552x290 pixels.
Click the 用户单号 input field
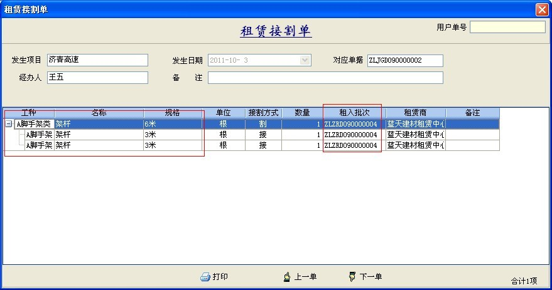(x=507, y=27)
